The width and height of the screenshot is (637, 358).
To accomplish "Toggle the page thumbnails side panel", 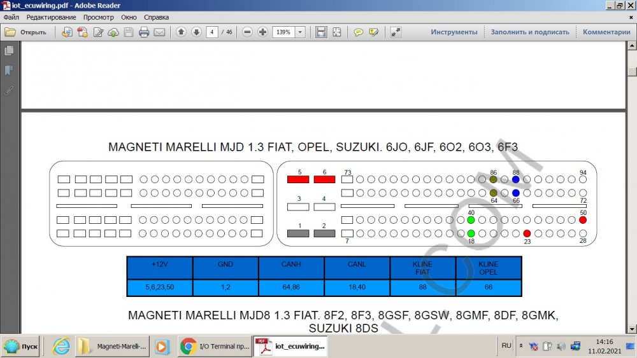I will 9,51.
